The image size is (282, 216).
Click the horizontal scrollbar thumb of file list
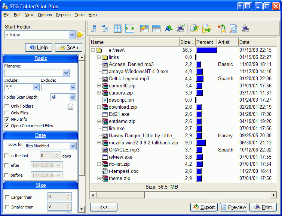(120, 195)
